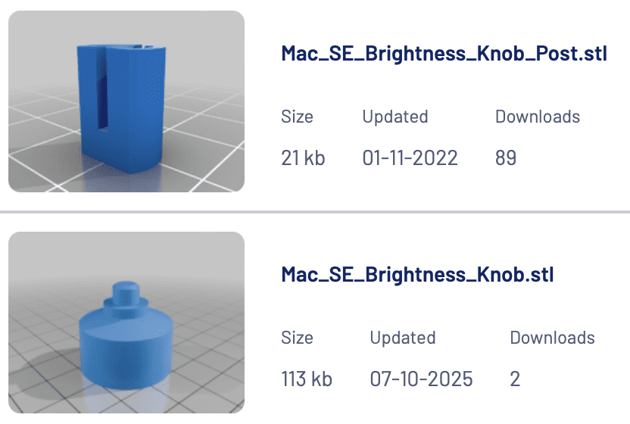Screen dimensions: 630x424
Task: Select the 113 kb size value
Action: pos(307,379)
